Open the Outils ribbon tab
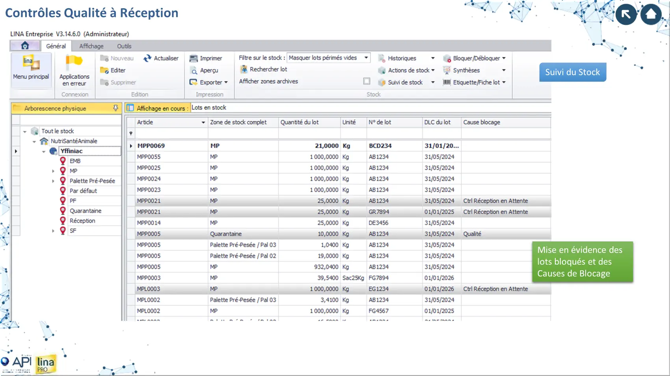The width and height of the screenshot is (670, 376). [x=124, y=46]
